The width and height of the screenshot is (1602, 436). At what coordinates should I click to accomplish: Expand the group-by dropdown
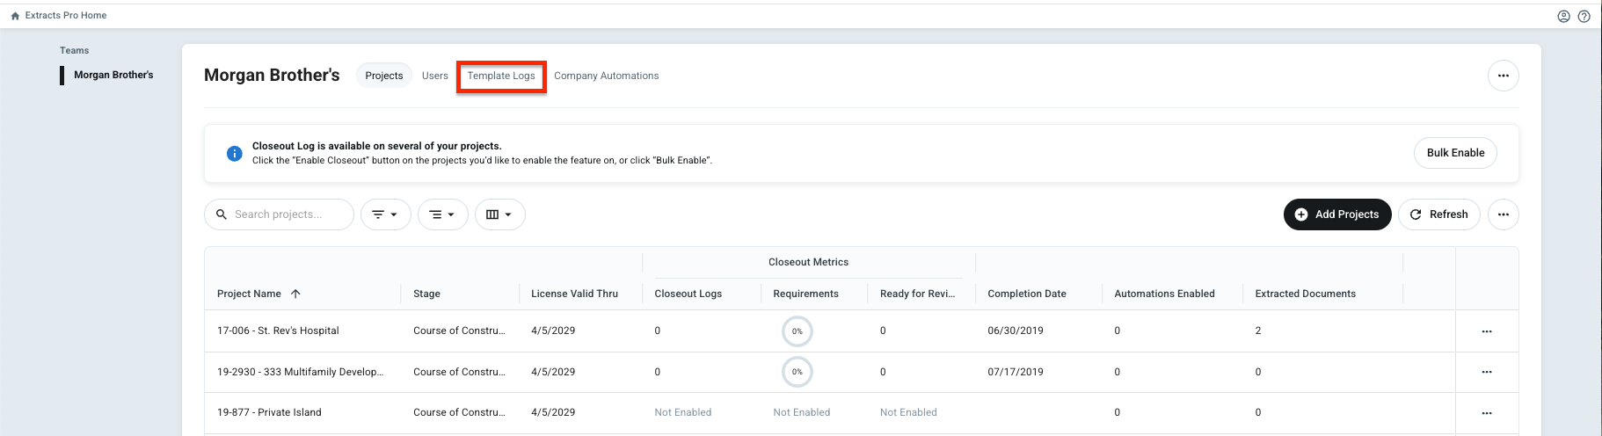442,214
